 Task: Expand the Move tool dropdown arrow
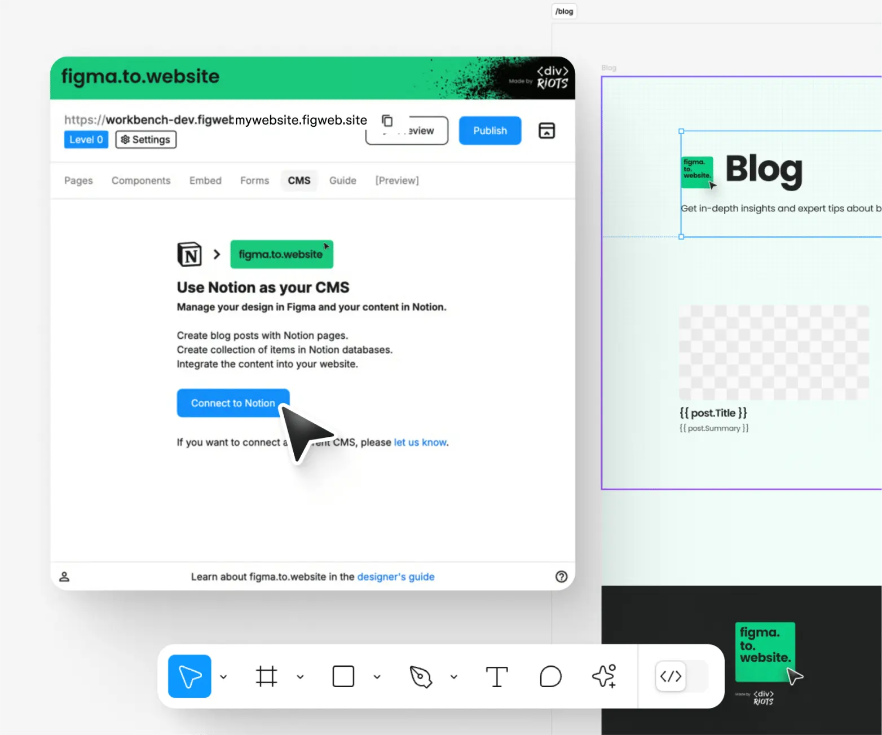223,677
